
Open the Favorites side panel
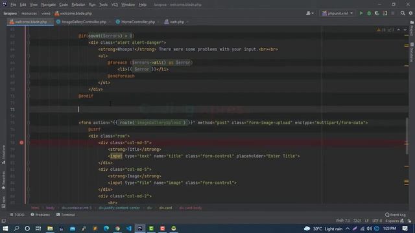click(3, 181)
